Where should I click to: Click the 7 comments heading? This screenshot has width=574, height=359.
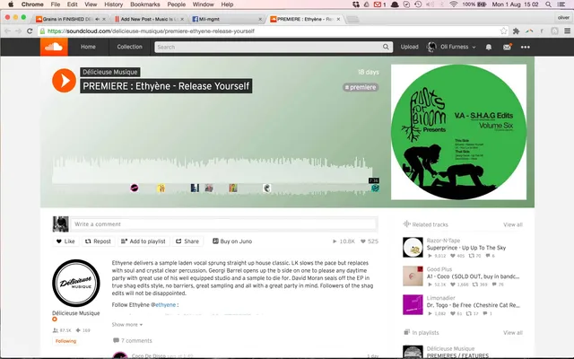(133, 341)
